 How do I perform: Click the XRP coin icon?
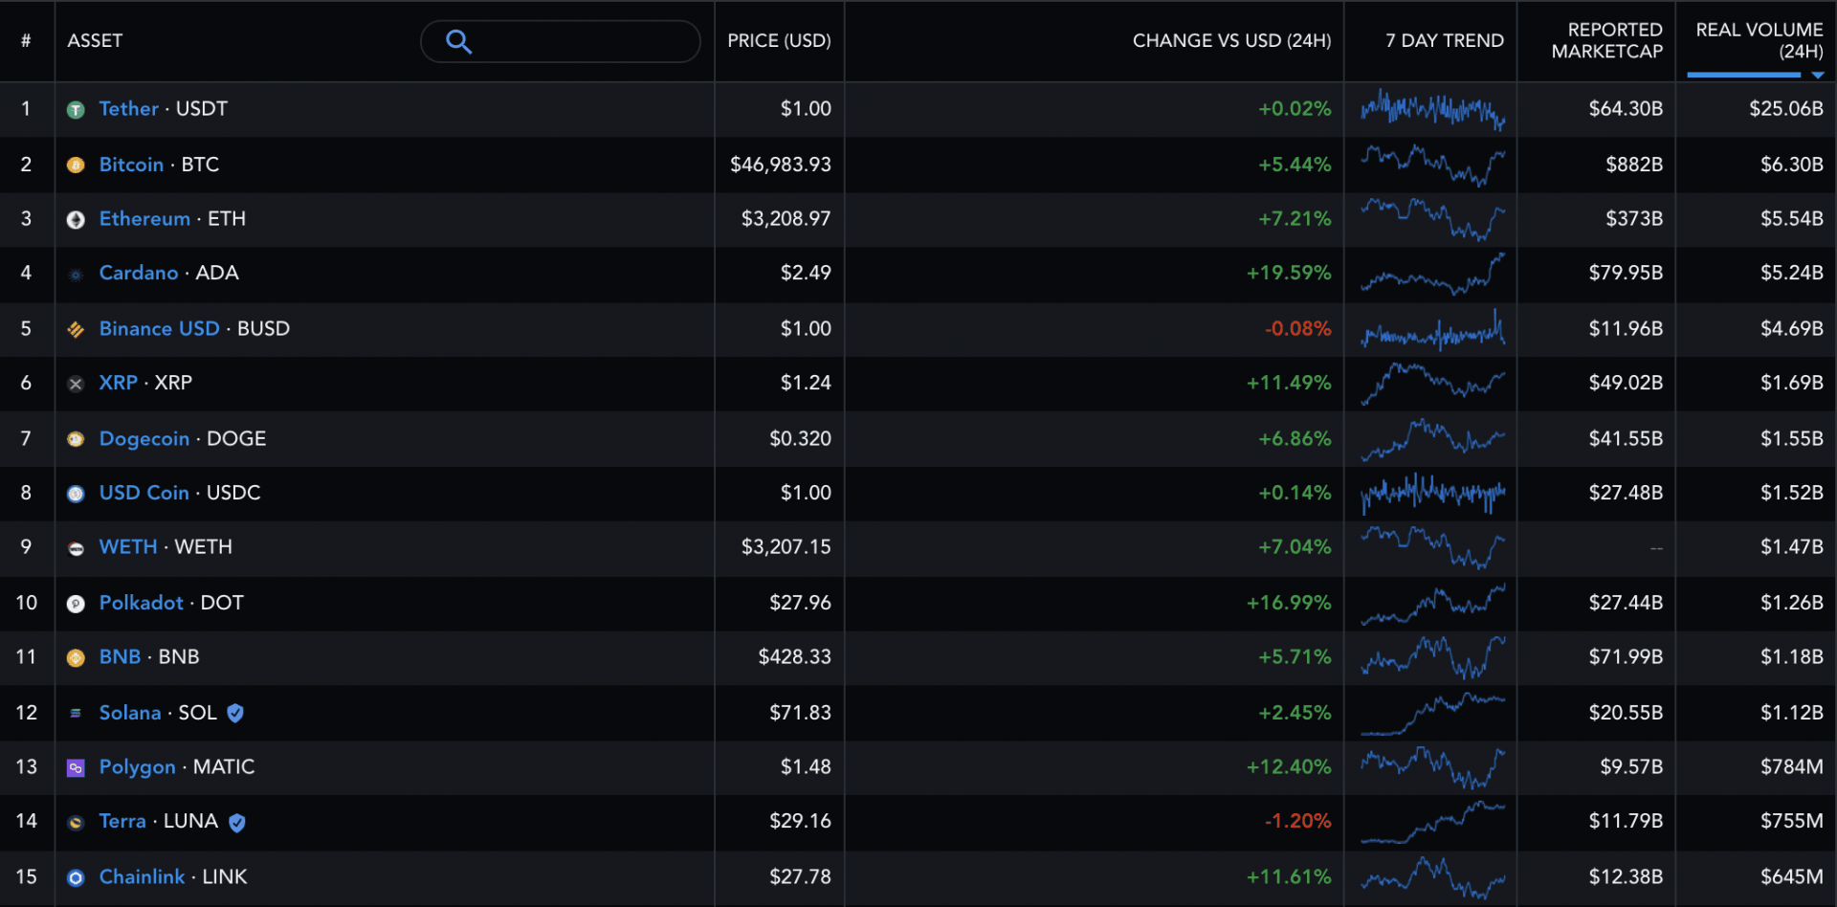pos(76,384)
